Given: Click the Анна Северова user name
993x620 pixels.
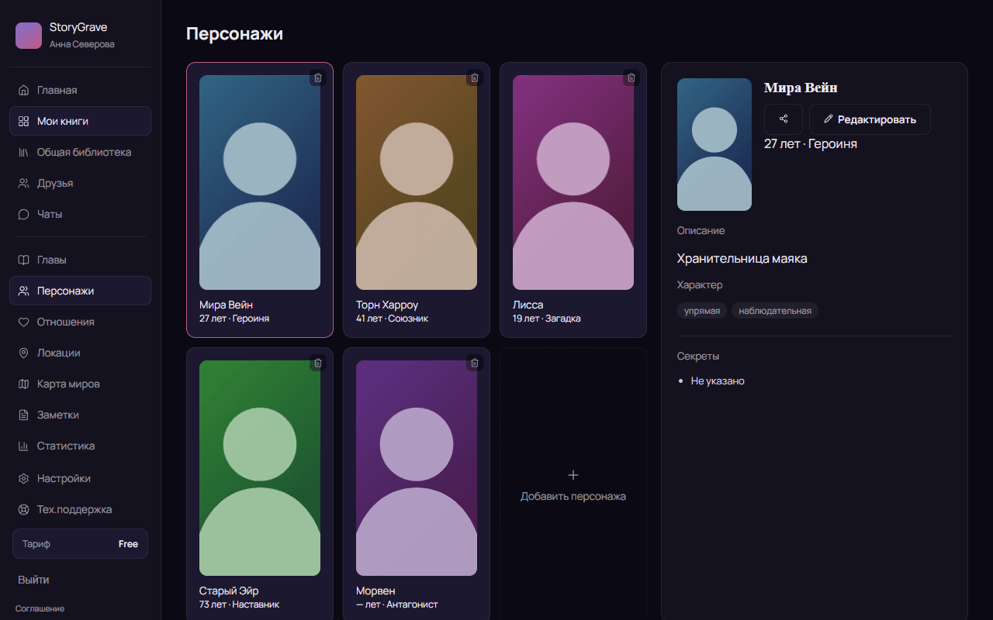Looking at the screenshot, I should (x=82, y=44).
